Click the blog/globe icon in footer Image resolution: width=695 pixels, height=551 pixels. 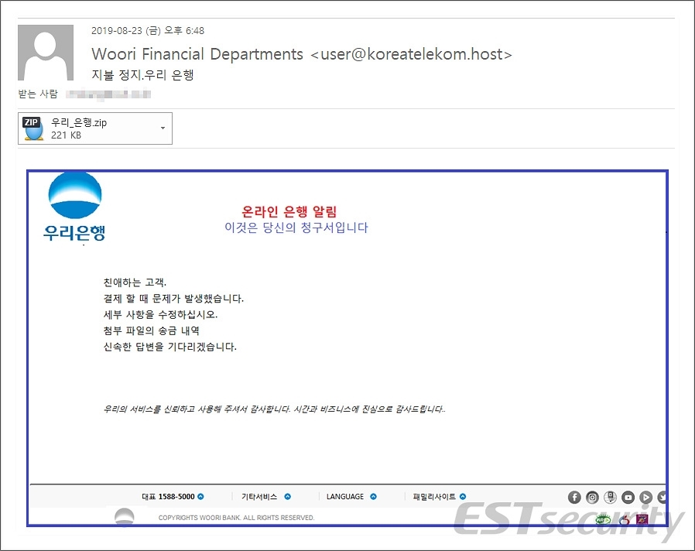pos(611,498)
